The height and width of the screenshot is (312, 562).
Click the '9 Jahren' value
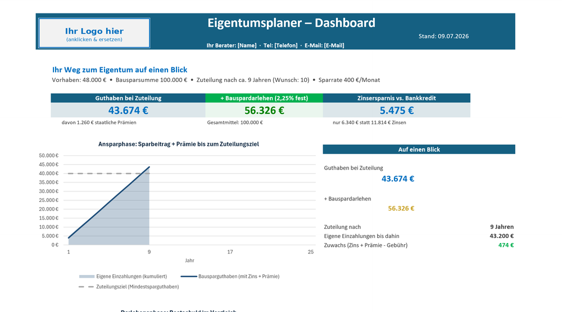click(502, 227)
